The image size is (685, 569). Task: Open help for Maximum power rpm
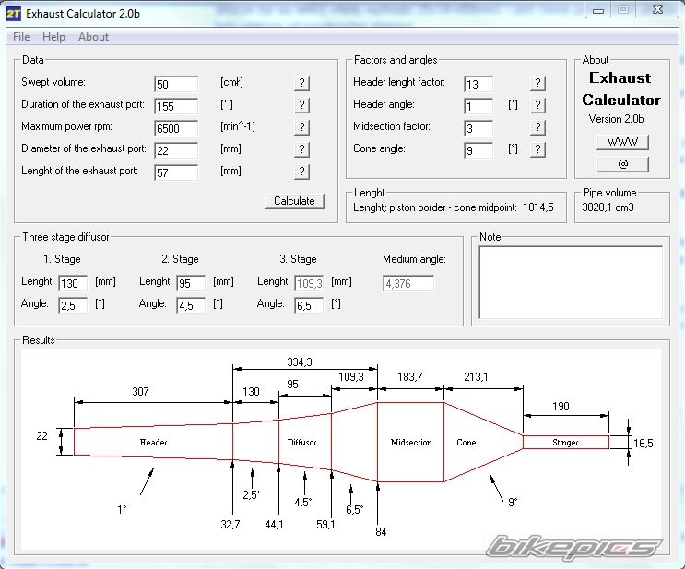tap(301, 127)
